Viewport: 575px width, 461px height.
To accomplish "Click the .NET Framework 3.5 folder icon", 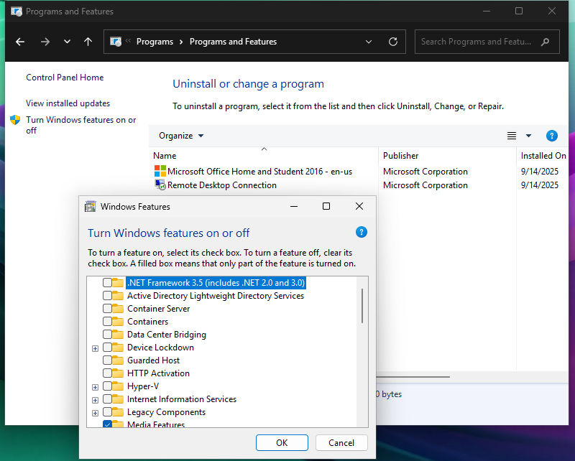I will click(118, 282).
